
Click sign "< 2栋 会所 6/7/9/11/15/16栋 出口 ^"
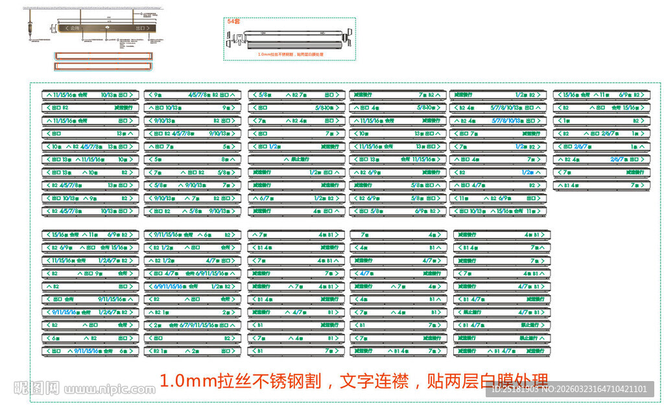(193, 326)
